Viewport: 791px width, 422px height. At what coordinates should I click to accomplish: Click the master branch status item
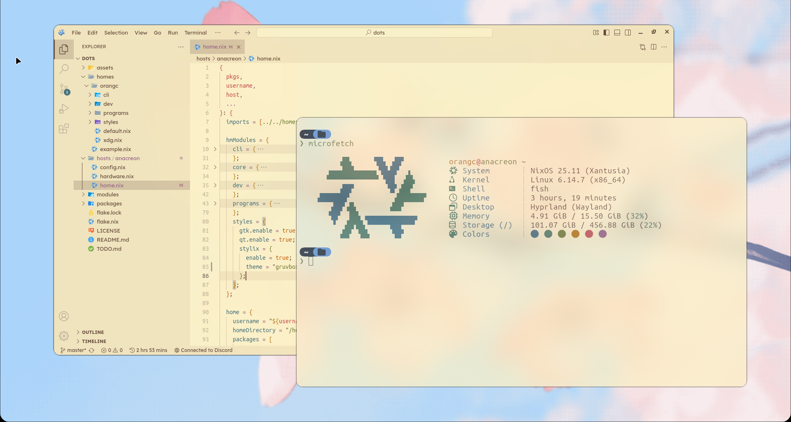tap(73, 350)
